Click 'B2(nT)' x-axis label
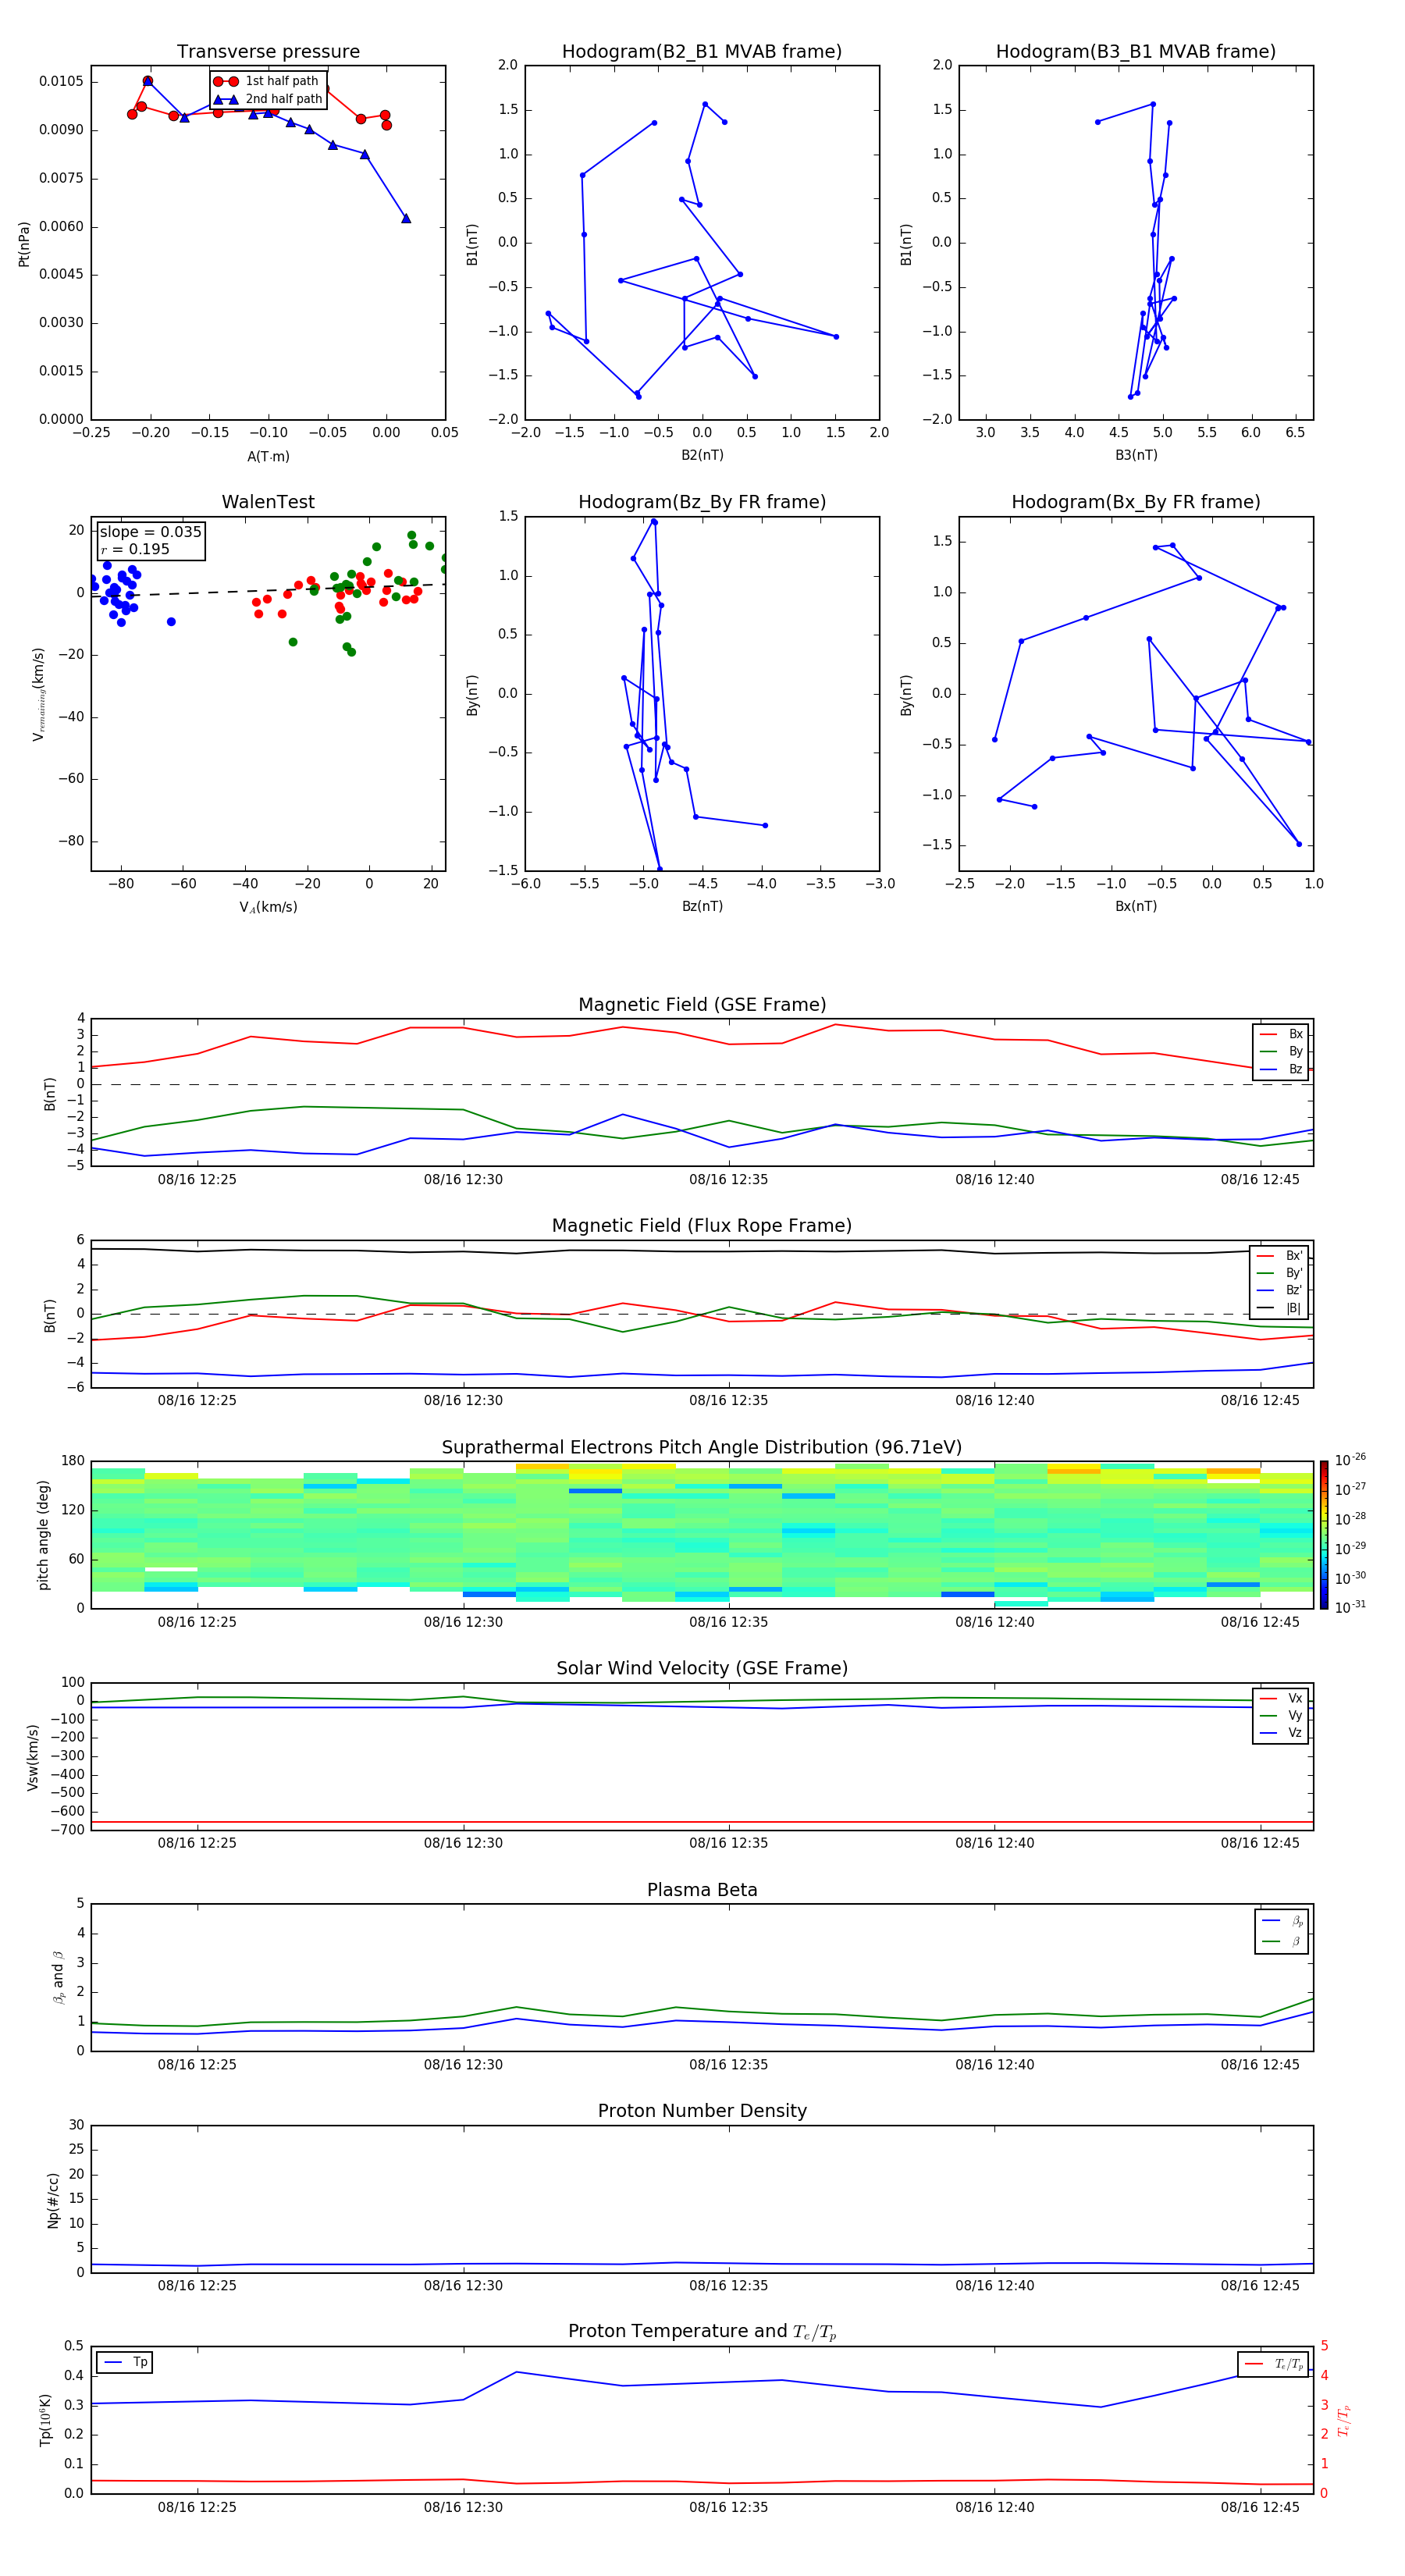Screen dimensions: 1405x2576 (x=702, y=455)
